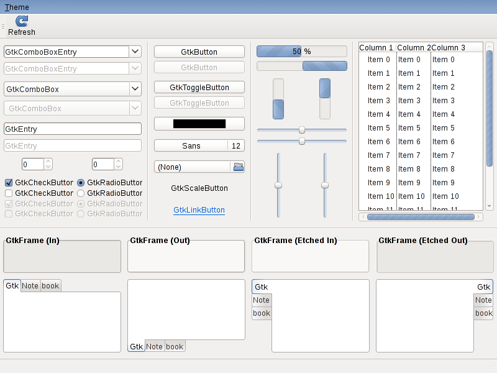
Task: Click the left vertical scrollbar thumb under the progress bars
Action: (x=278, y=109)
